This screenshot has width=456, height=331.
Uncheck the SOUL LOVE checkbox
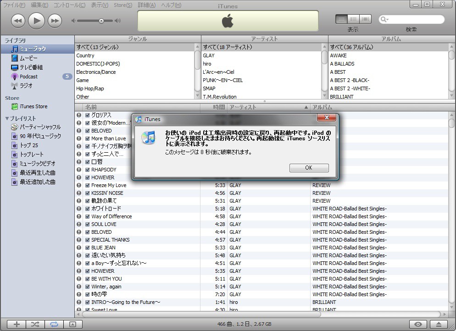87,224
